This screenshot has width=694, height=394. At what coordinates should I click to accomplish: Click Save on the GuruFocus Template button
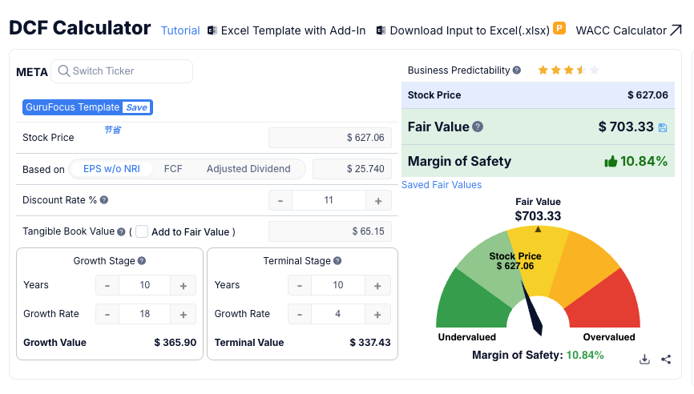[136, 107]
